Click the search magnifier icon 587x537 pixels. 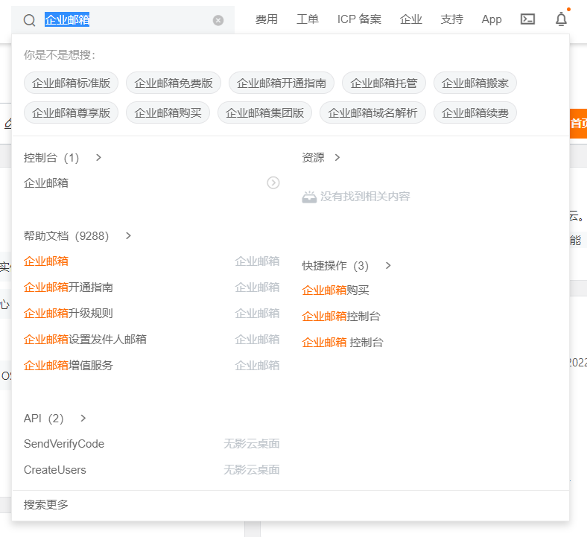coord(29,20)
